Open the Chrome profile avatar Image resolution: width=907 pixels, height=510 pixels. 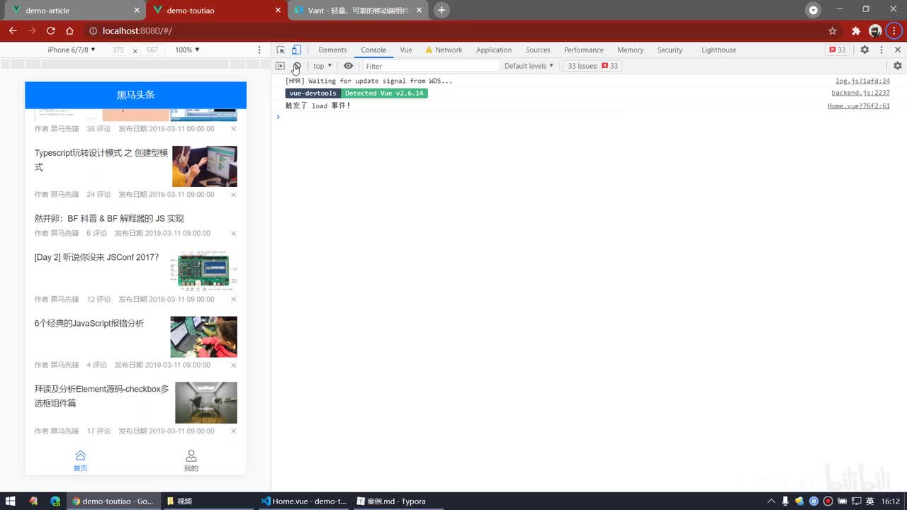click(875, 30)
